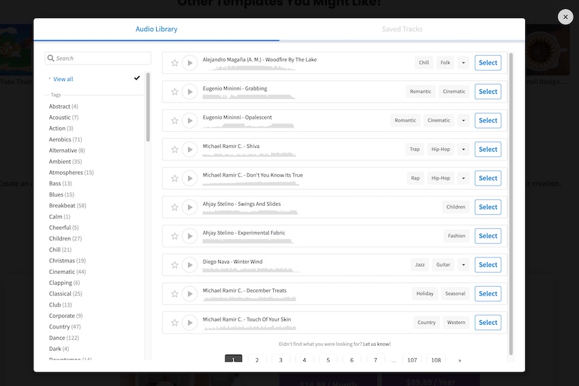Viewport: 579px width, 386px height.
Task: Favorite the Experimental Fabric track
Action: [174, 236]
